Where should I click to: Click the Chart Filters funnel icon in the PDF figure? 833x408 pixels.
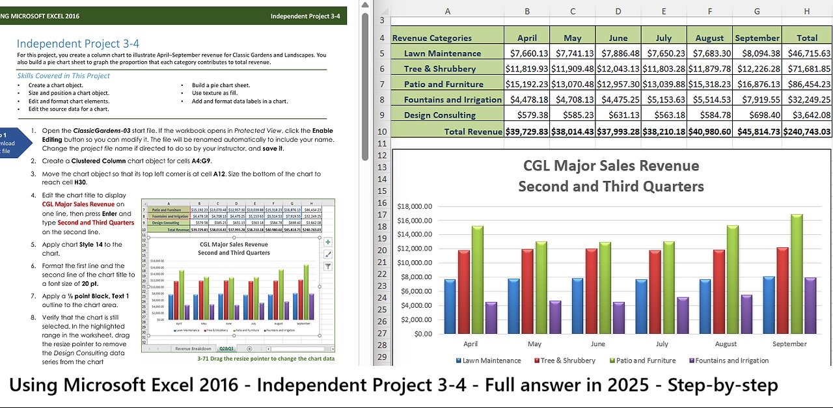tap(327, 265)
